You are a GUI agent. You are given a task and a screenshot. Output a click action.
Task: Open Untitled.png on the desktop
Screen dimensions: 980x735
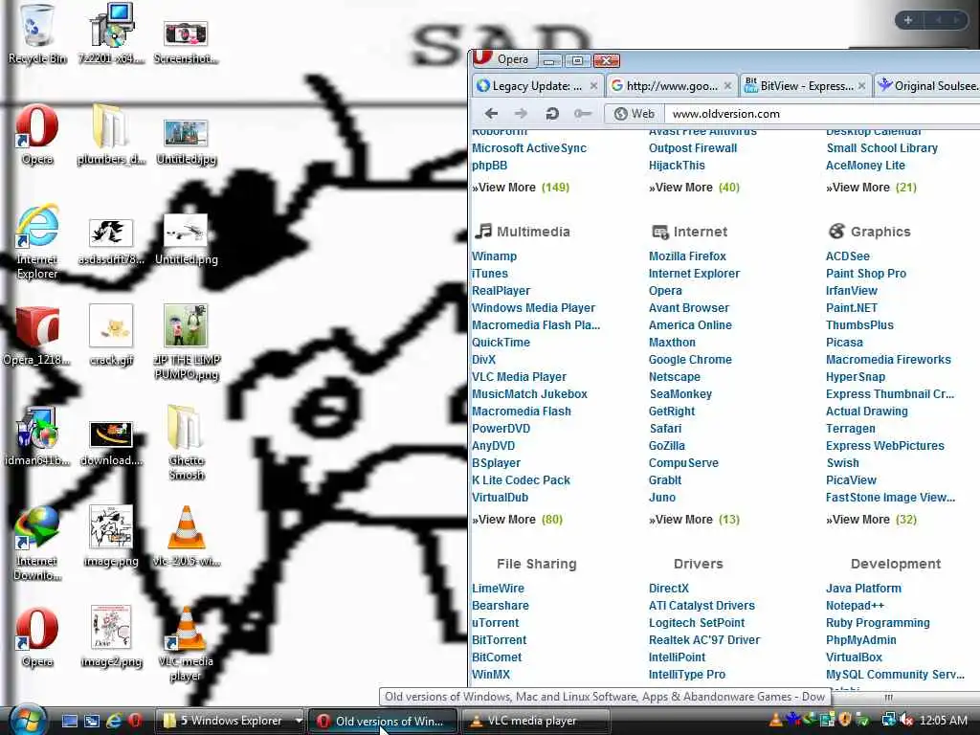coord(186,240)
